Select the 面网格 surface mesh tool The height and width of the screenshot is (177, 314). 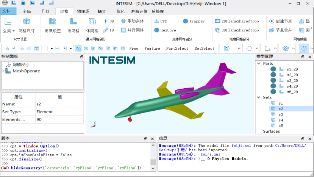pos(73,24)
